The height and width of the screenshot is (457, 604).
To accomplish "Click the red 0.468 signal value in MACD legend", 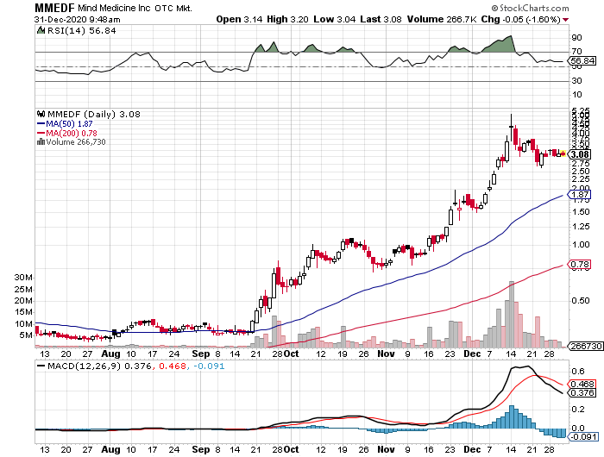I will pos(173,366).
